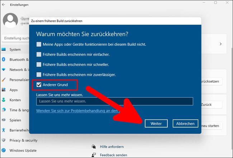Click the Network wifi icon in sidebar
233x158 pixels.
click(x=4, y=69)
